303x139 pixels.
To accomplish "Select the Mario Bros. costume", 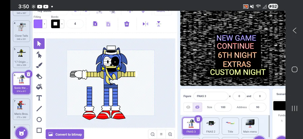I will click(x=21, y=109).
